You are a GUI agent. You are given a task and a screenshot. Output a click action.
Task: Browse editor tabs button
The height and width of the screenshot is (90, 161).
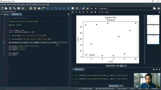[2, 14]
